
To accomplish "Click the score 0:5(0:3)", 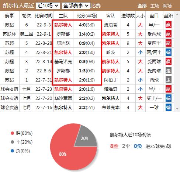I will click(87, 61).
